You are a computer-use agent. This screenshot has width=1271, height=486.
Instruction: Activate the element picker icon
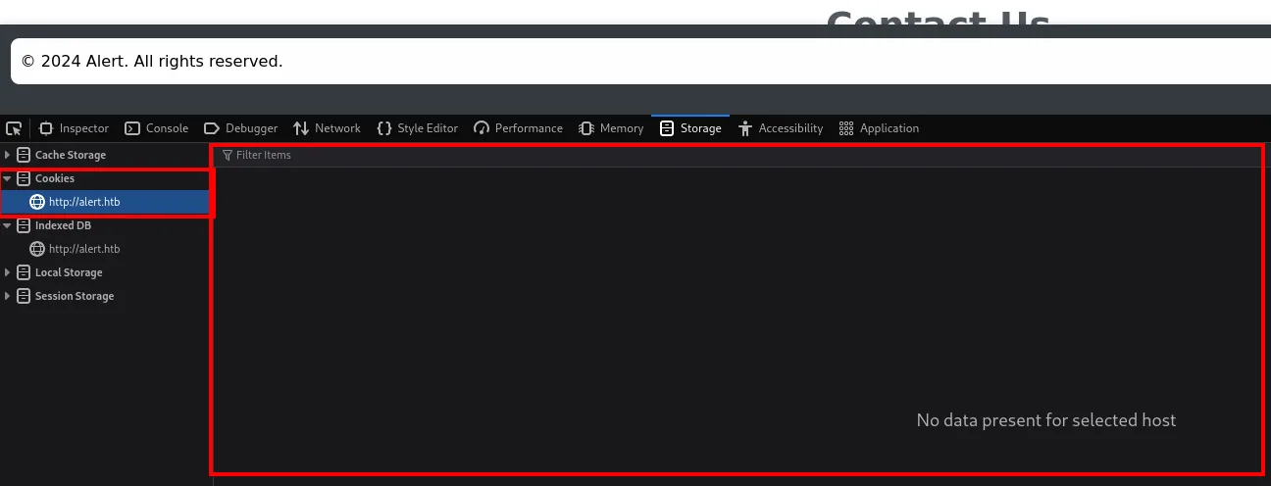click(14, 128)
